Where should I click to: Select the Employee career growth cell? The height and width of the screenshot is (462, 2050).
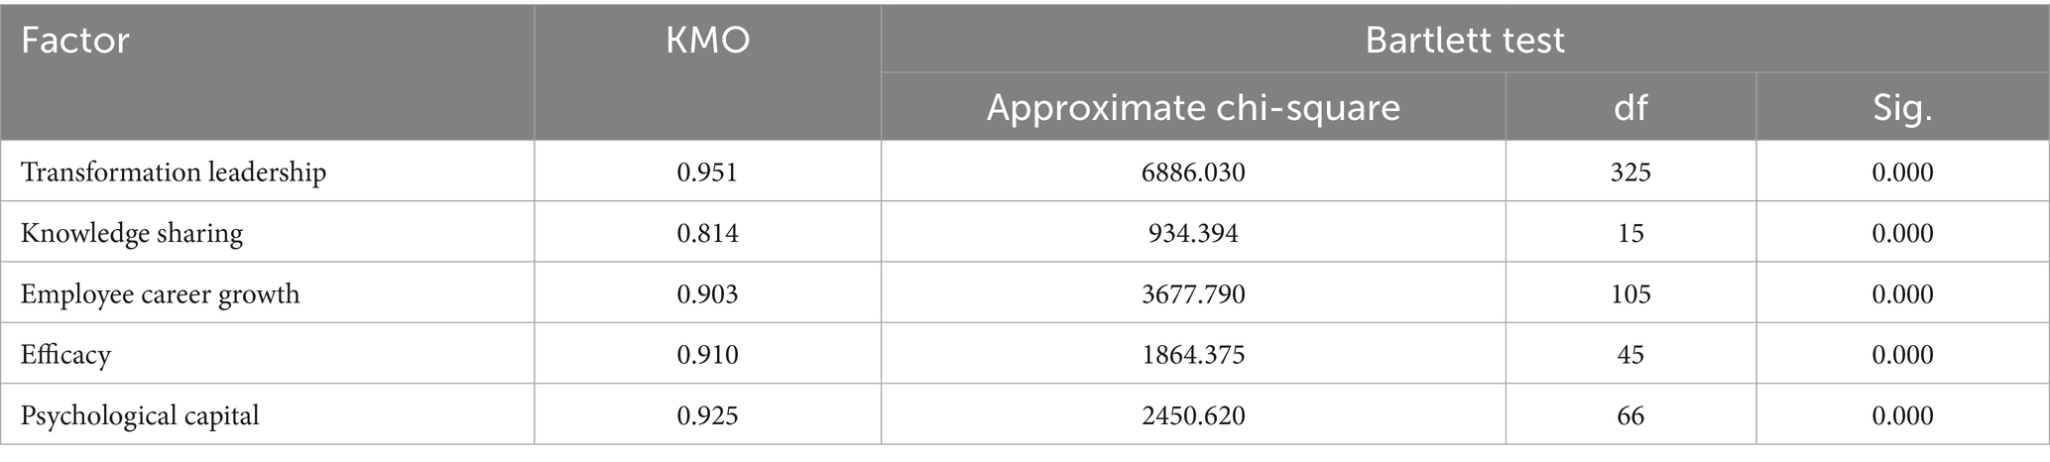click(160, 294)
